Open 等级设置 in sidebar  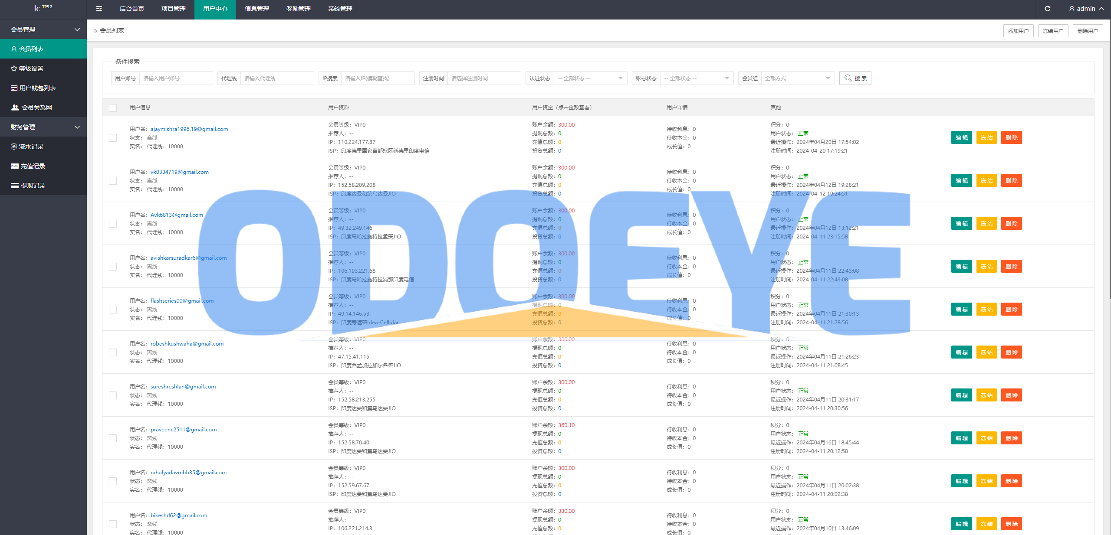[43, 69]
